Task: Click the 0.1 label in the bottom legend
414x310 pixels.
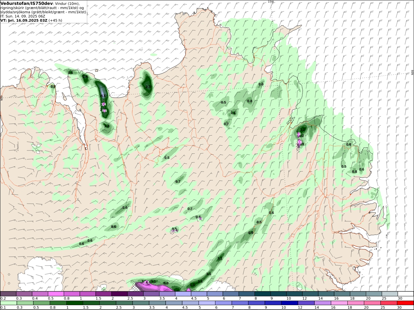Action: tap(3, 308)
